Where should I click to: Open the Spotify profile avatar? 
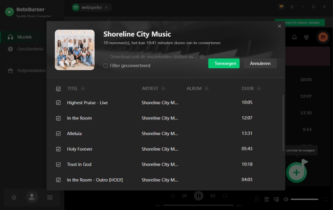[323, 37]
